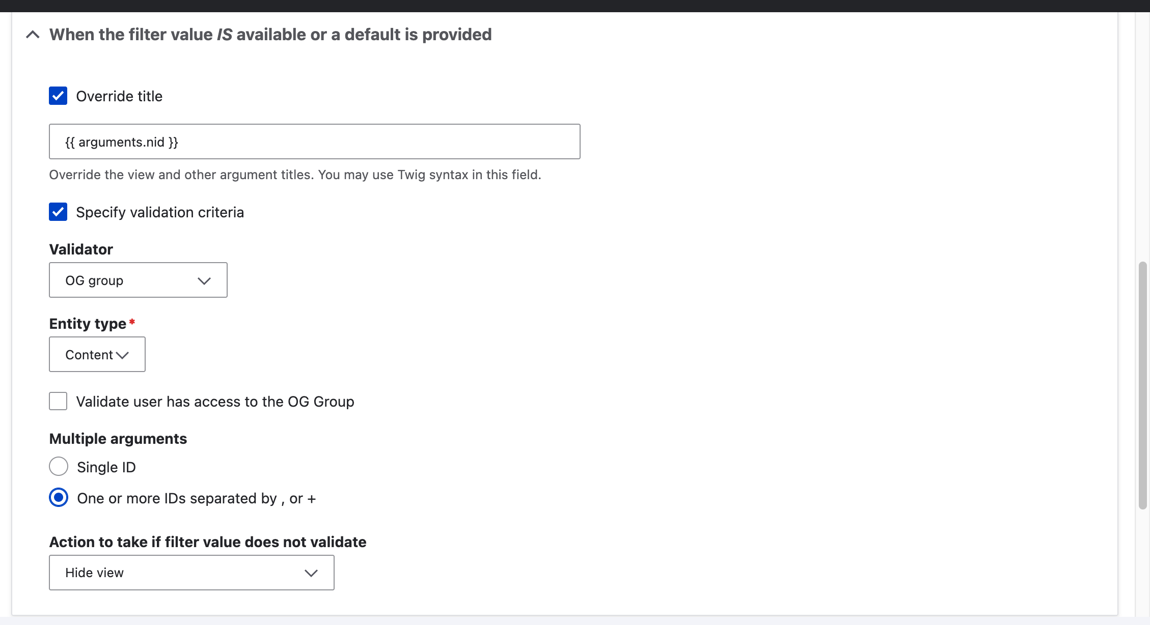Click the Override title label text
This screenshot has height=625, width=1150.
119,96
